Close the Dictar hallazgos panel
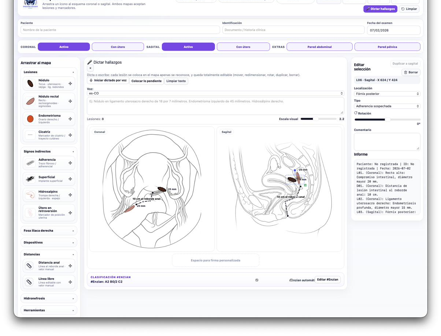 coord(90,68)
